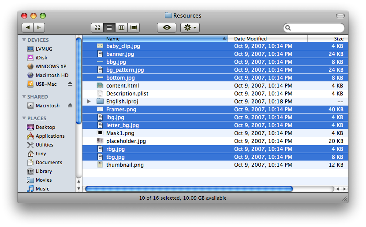Switch to icon view
This screenshot has height=227, width=366.
(x=97, y=28)
